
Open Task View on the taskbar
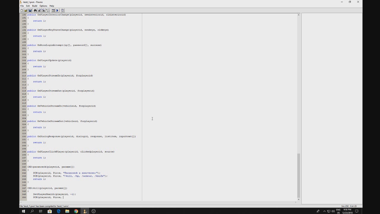coord(41,211)
